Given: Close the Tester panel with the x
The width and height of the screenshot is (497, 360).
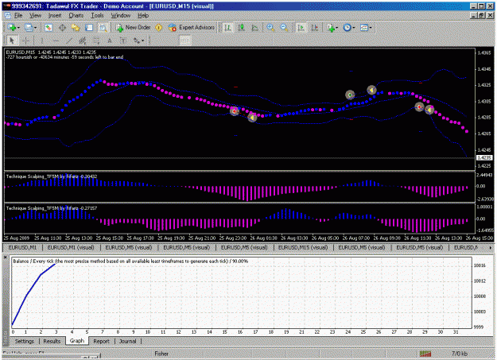Looking at the screenshot, I should tap(5, 257).
